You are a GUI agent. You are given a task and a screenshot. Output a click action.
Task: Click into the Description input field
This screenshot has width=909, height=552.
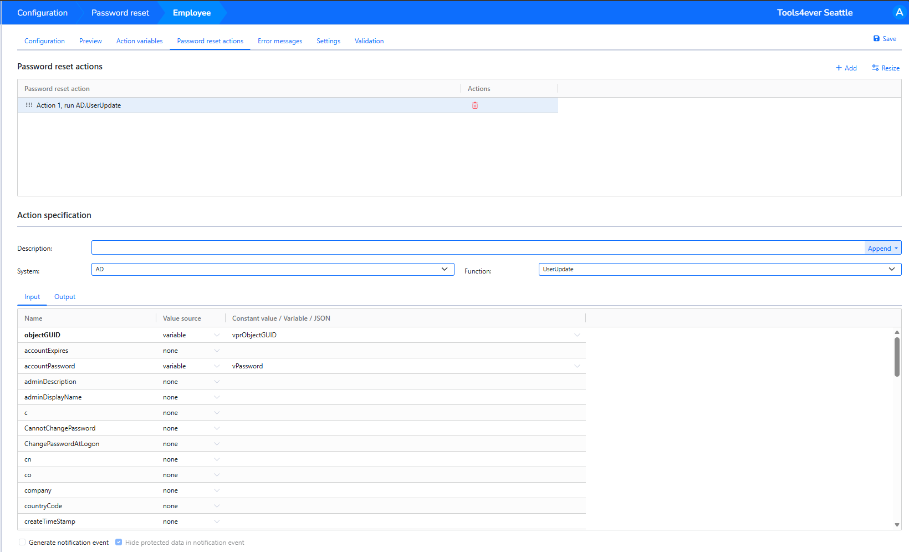tap(478, 248)
